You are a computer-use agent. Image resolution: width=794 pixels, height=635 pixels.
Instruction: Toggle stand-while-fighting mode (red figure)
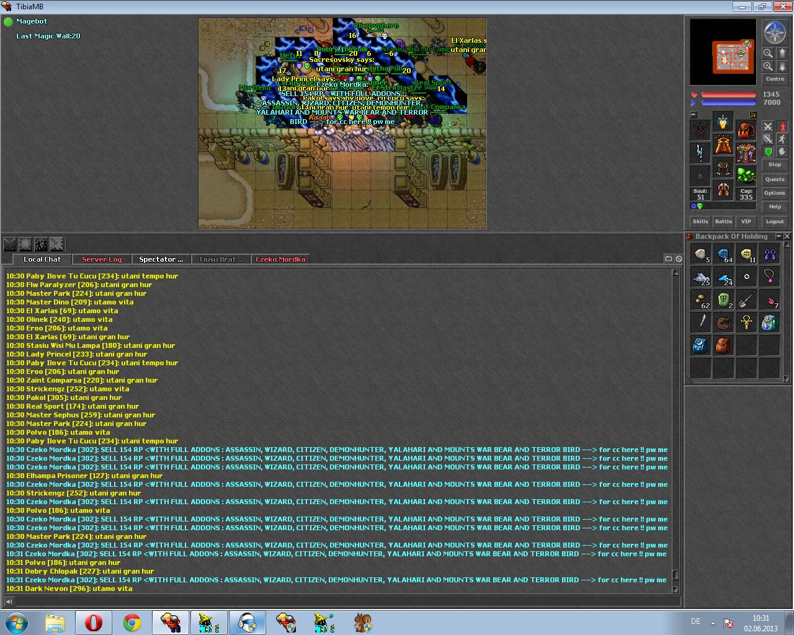[x=782, y=127]
